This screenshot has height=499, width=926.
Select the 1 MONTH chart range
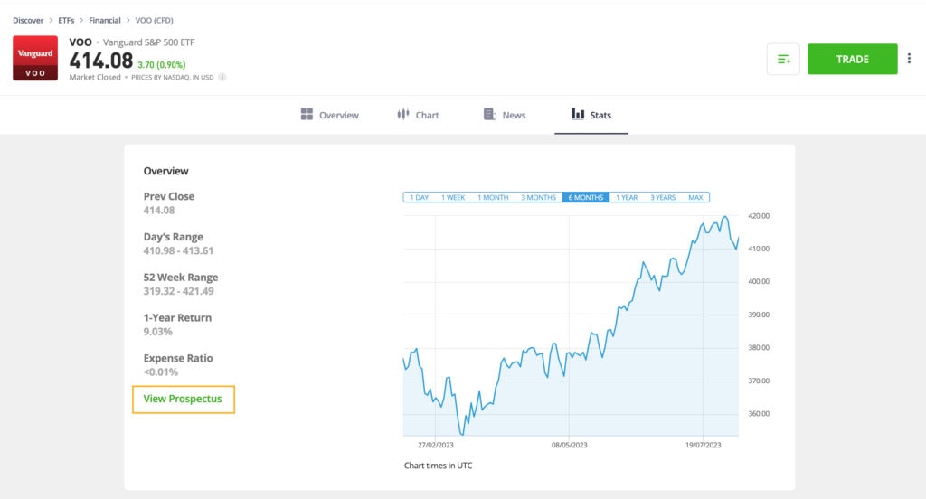[493, 197]
